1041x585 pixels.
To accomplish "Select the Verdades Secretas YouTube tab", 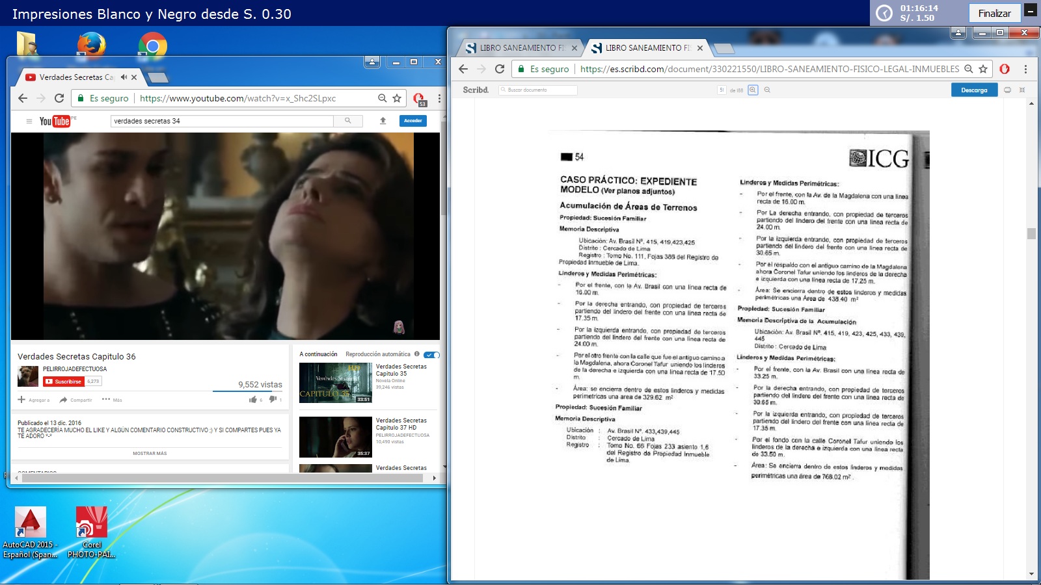I will click(75, 77).
